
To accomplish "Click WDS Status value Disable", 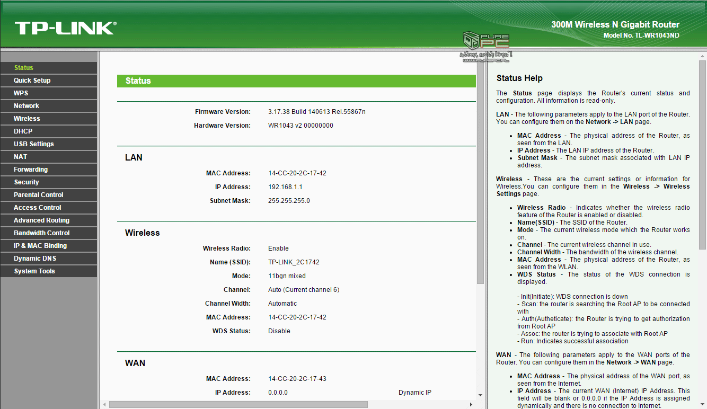I will [x=279, y=331].
